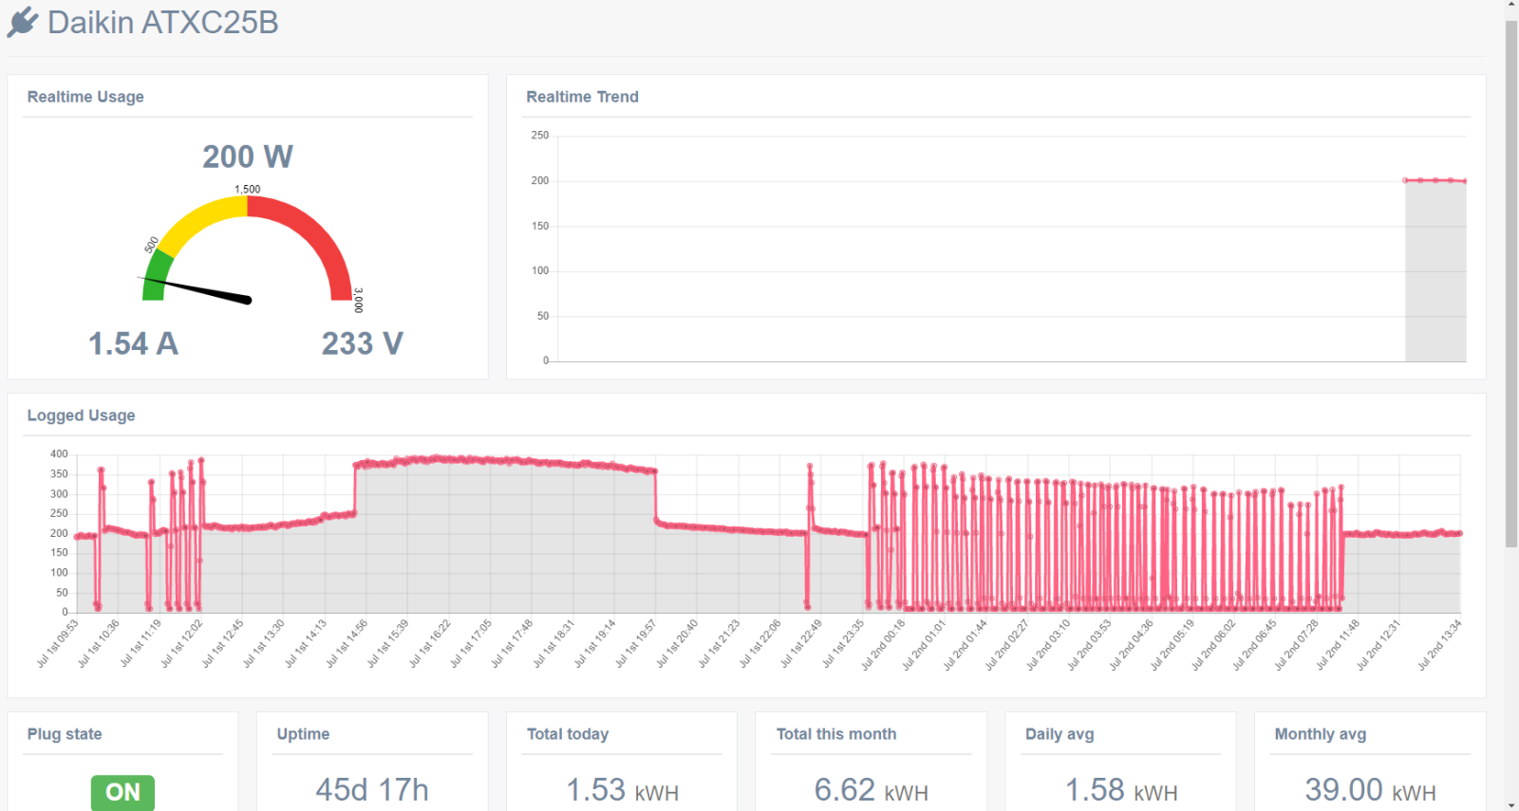Click the Daily avg card heading
The height and width of the screenshot is (811, 1519).
click(1060, 734)
